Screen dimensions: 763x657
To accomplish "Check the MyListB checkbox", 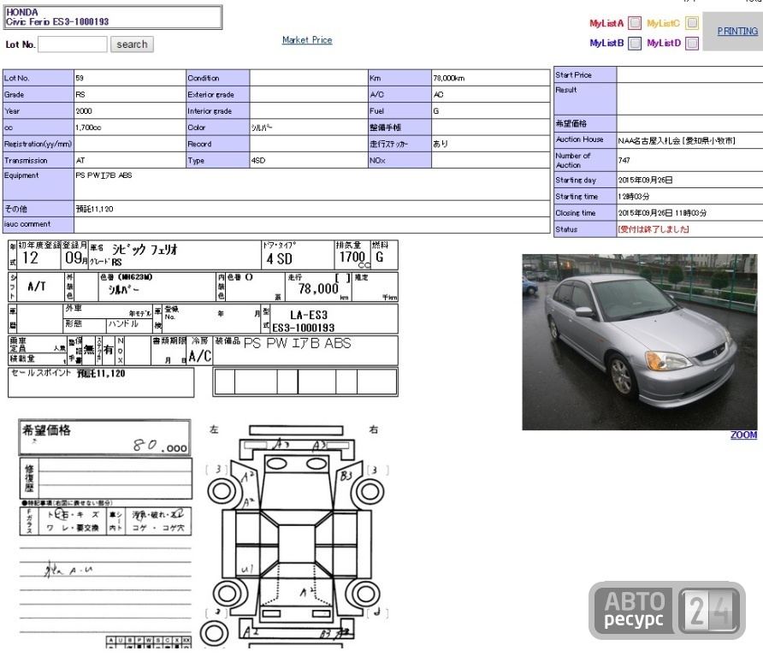I will click(635, 44).
